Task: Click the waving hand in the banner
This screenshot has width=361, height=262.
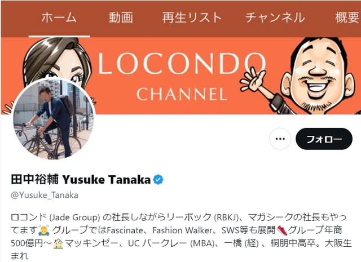Action: 253,79
